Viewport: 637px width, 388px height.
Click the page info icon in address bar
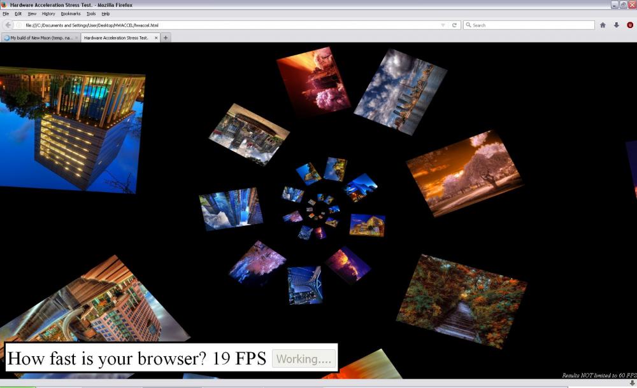coord(19,25)
